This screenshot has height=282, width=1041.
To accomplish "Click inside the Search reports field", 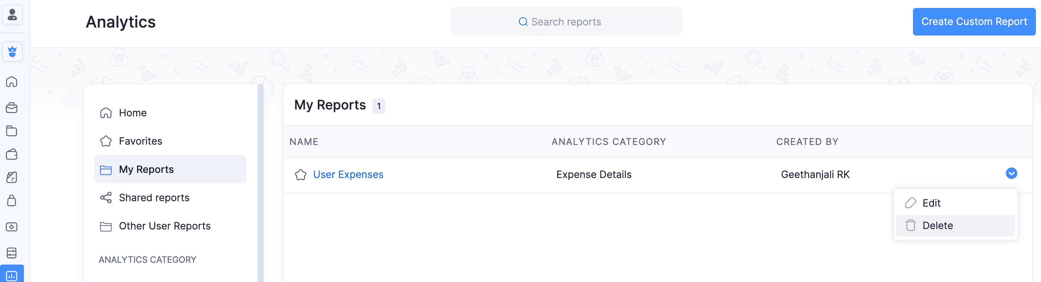I will coord(566,21).
